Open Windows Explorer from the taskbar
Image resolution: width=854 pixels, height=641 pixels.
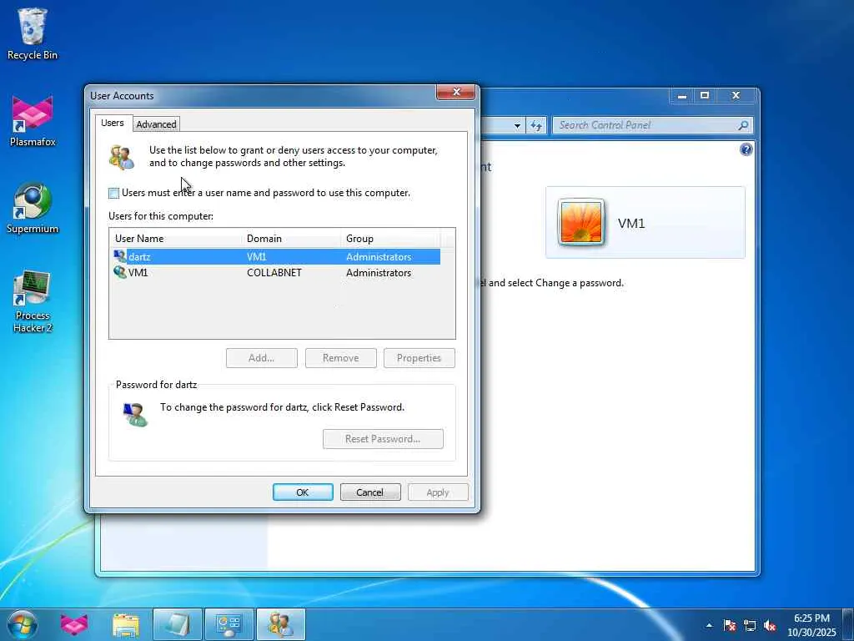coord(126,624)
